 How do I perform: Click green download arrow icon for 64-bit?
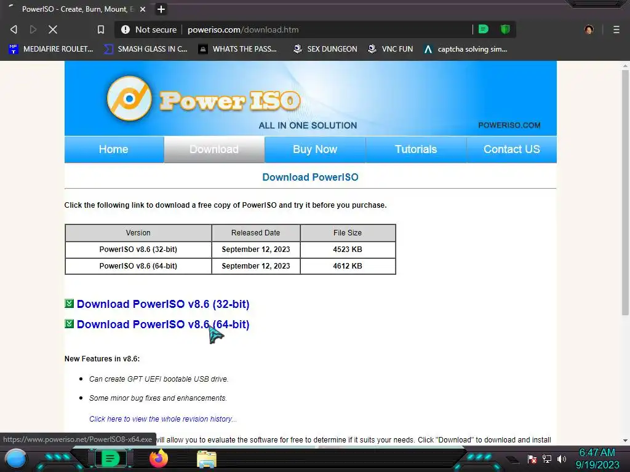pyautogui.click(x=69, y=323)
